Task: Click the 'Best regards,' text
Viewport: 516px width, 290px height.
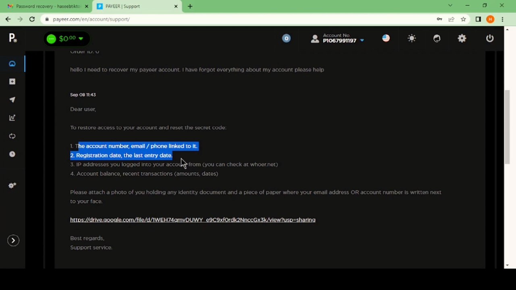Action: pos(87,238)
